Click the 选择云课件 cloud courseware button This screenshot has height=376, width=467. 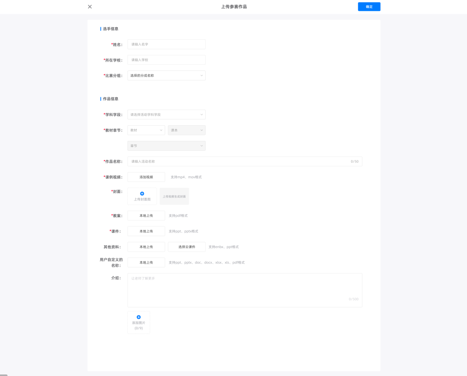point(187,247)
